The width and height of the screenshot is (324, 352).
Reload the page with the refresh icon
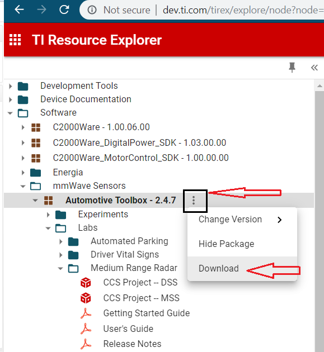pos(64,9)
